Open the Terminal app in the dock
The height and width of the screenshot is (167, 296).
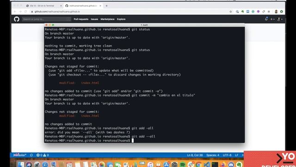coord(215,164)
